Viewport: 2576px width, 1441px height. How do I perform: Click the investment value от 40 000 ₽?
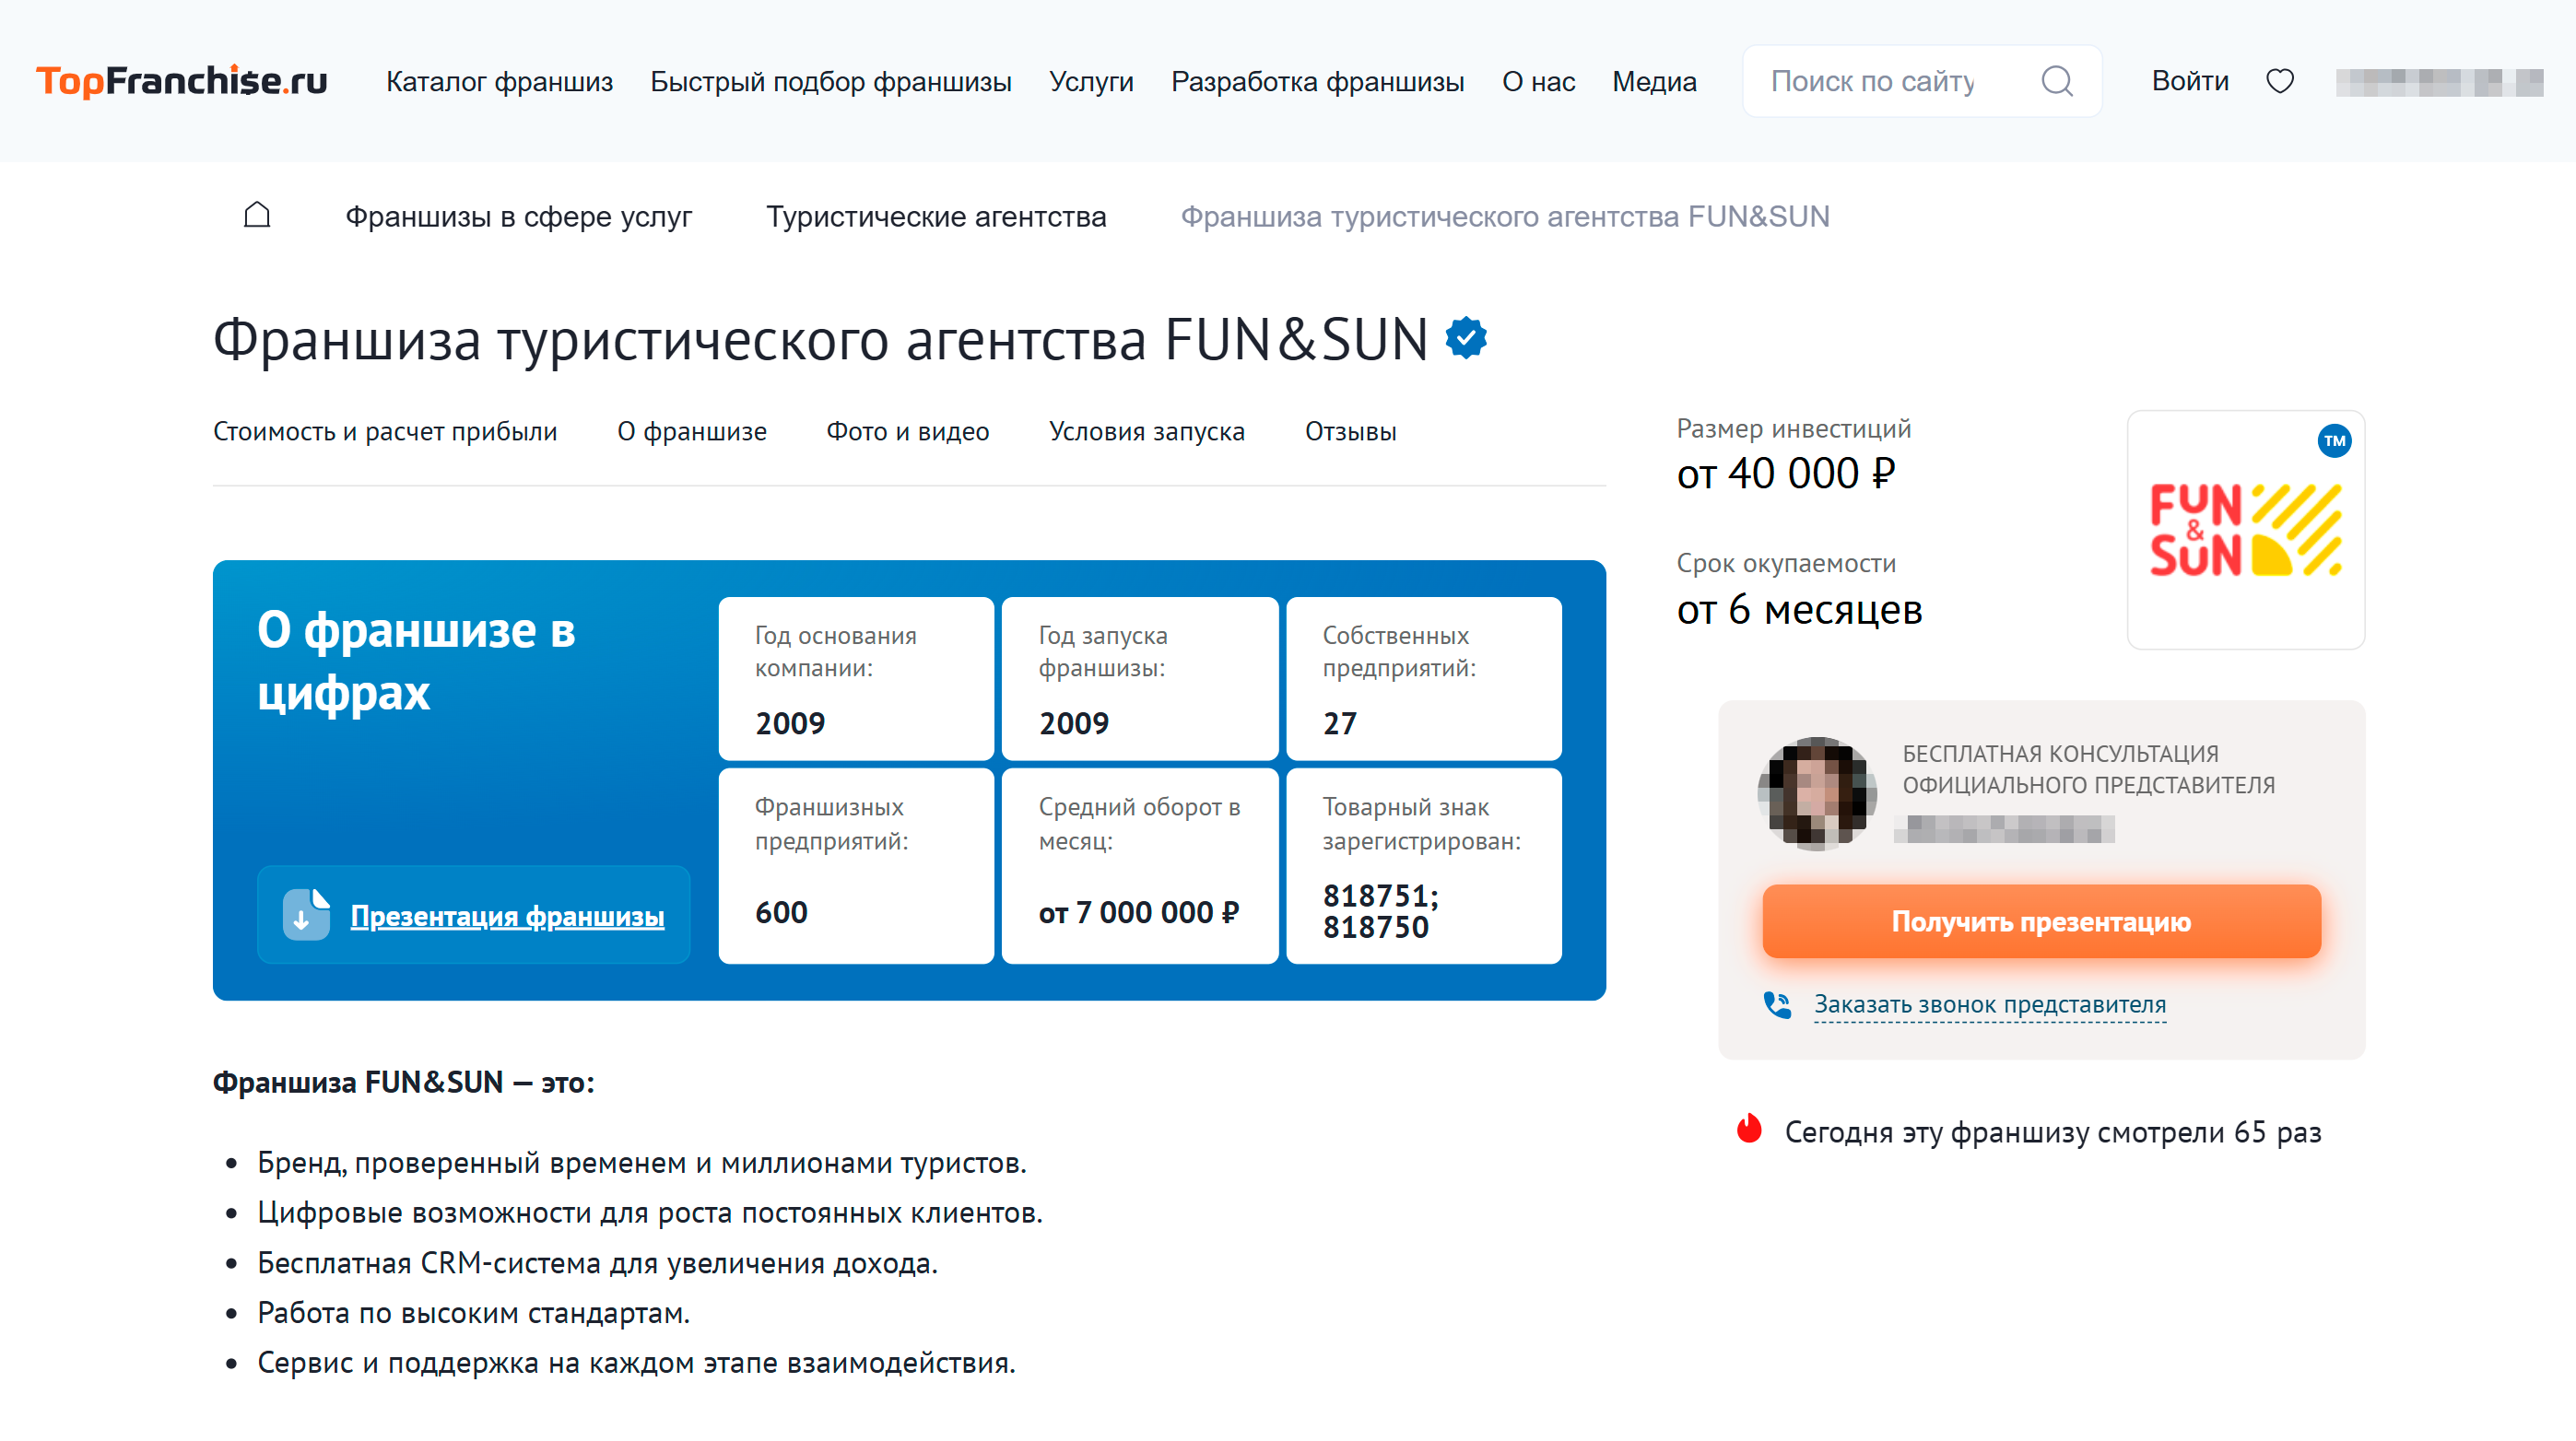tap(1786, 473)
